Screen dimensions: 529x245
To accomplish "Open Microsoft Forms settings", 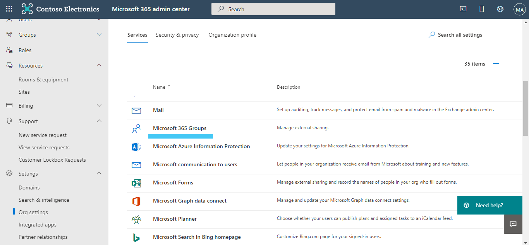I will pyautogui.click(x=173, y=182).
